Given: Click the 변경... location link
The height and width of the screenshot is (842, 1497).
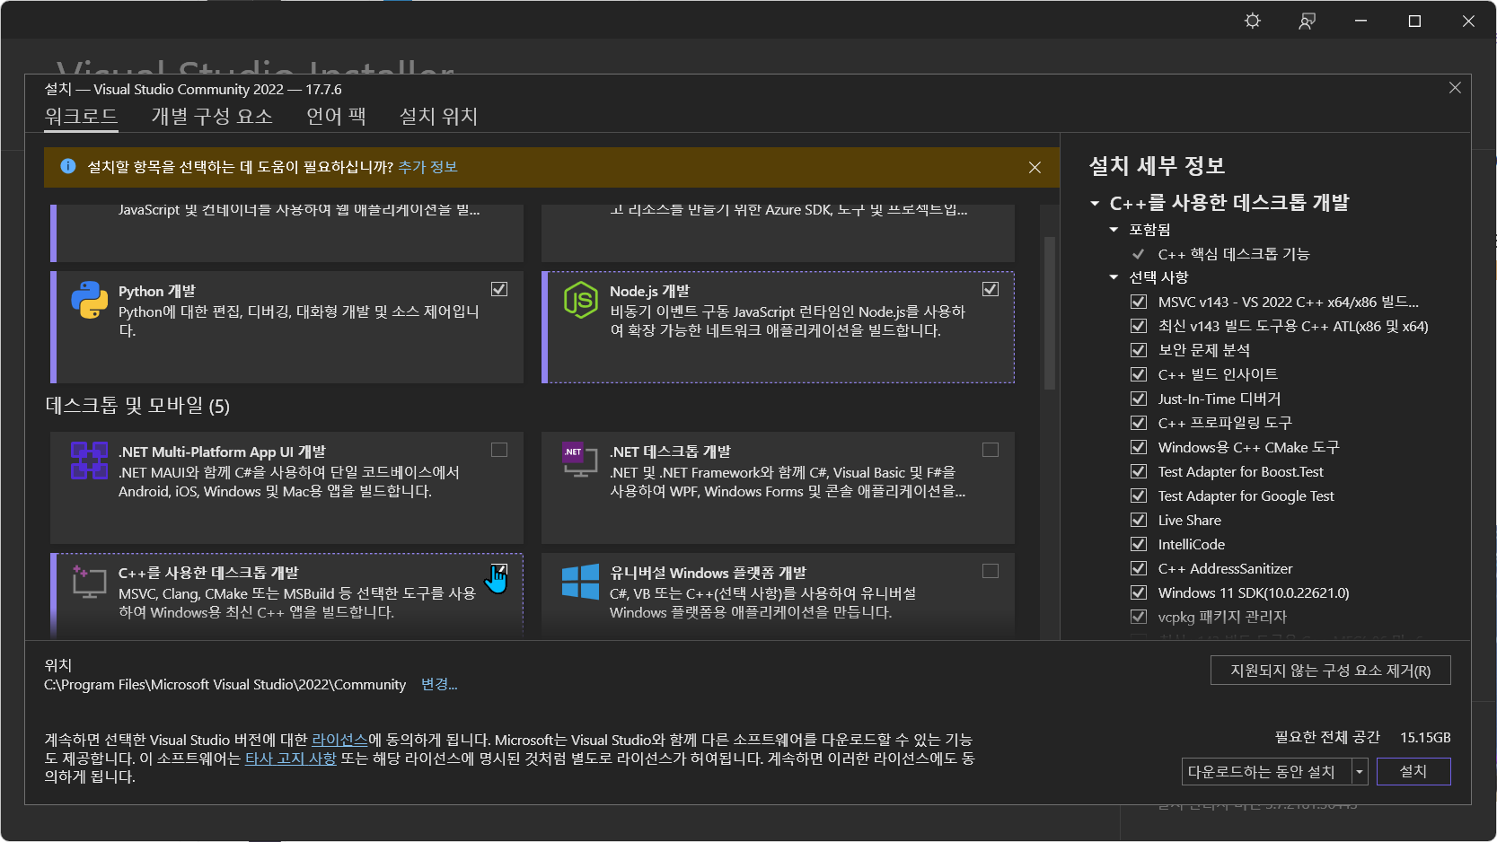Looking at the screenshot, I should click(x=439, y=684).
